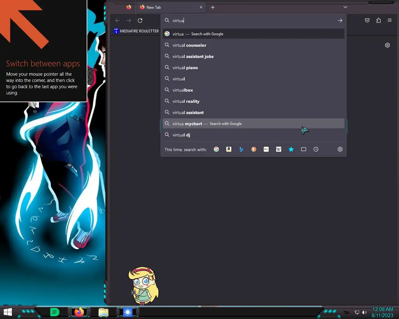Click the go arrow in address bar

pyautogui.click(x=340, y=21)
